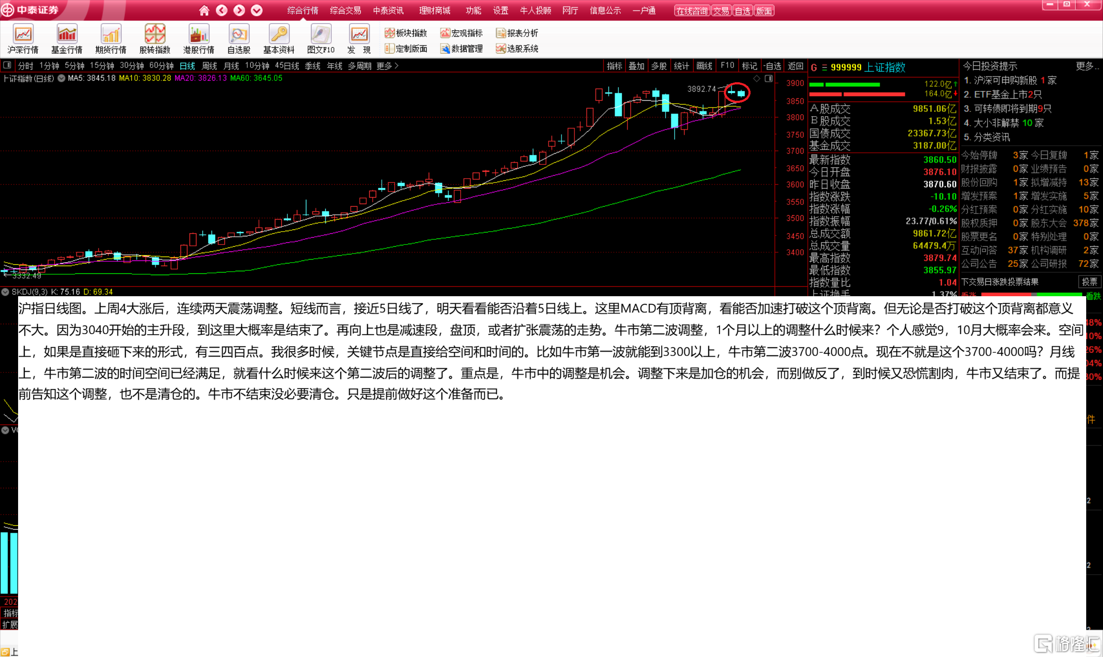Image resolution: width=1103 pixels, height=657 pixels.
Task: Open SKDJ indicator dropdown arrow
Action: [5, 292]
